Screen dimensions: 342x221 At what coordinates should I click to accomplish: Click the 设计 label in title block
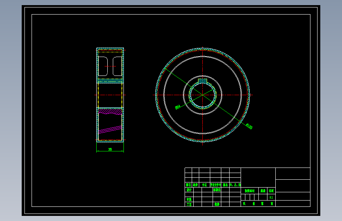click(x=189, y=190)
